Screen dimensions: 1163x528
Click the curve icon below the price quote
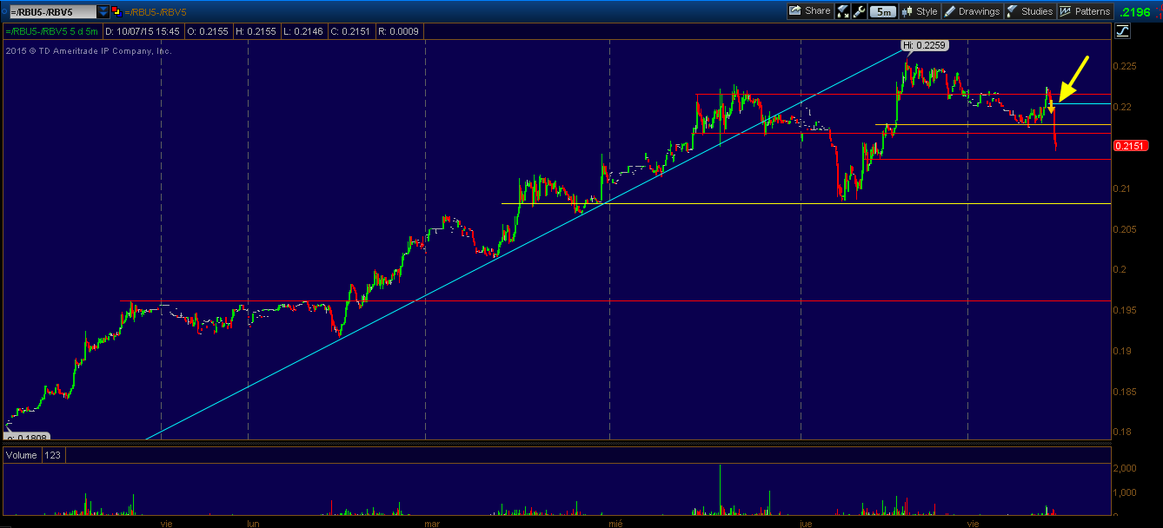pos(1121,30)
